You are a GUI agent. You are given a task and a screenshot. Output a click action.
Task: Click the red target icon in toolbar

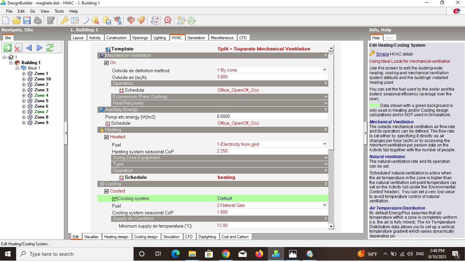pyautogui.click(x=168, y=20)
